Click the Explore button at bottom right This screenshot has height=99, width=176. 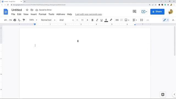[163, 94]
